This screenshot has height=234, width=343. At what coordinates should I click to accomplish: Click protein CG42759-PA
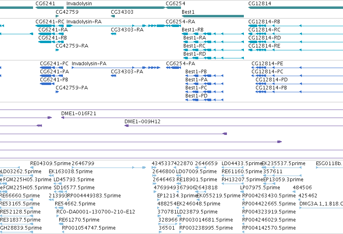[72, 88]
